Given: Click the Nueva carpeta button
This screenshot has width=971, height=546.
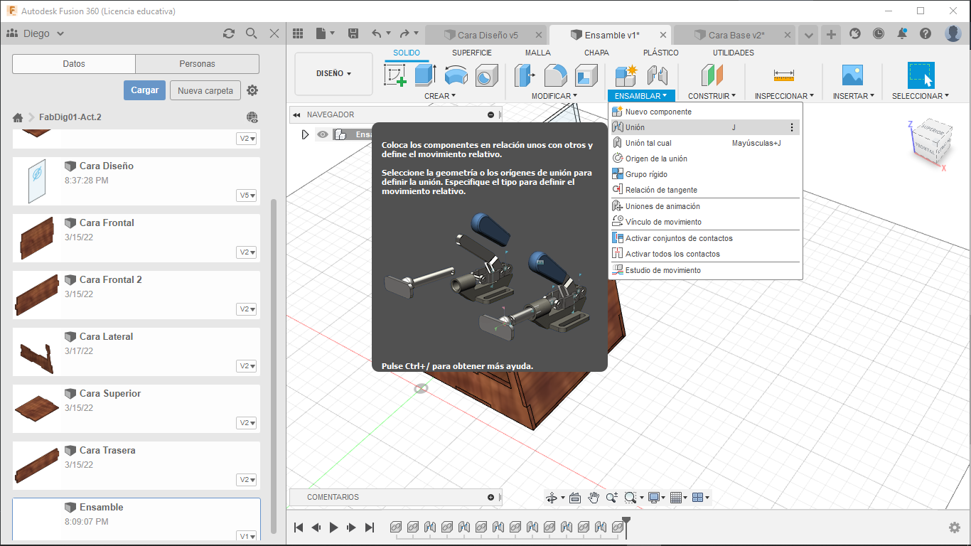Looking at the screenshot, I should (205, 90).
